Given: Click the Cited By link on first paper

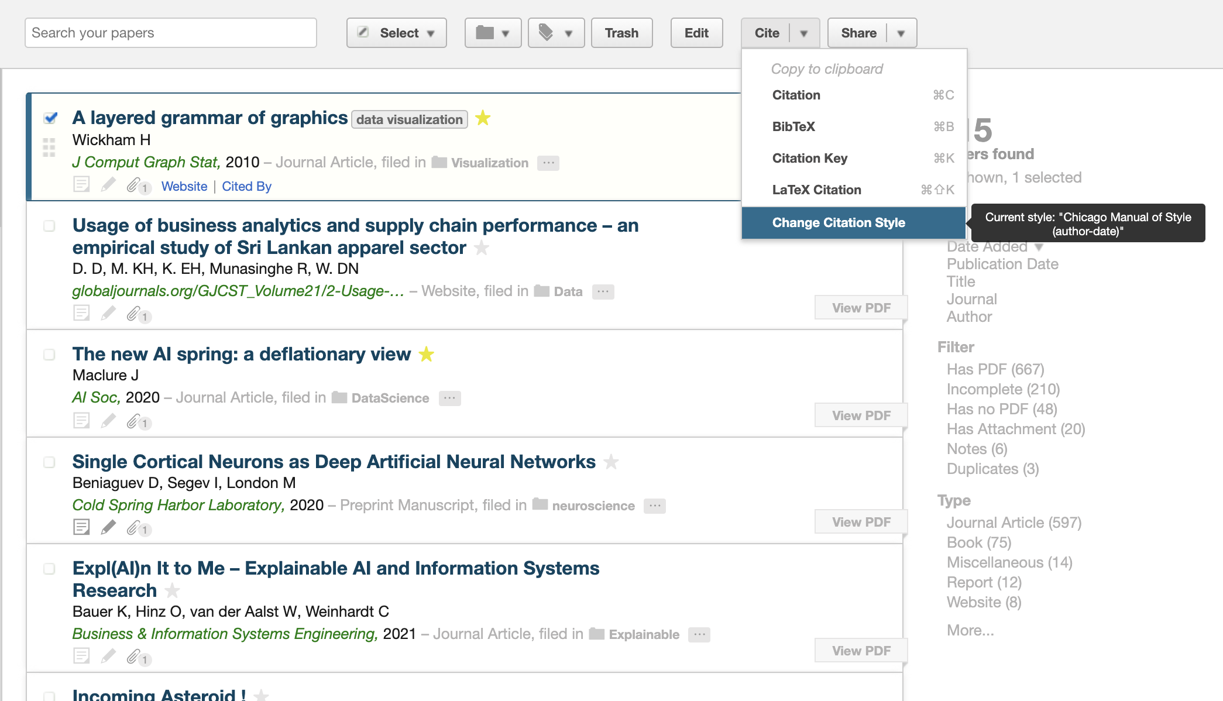Looking at the screenshot, I should 246,185.
